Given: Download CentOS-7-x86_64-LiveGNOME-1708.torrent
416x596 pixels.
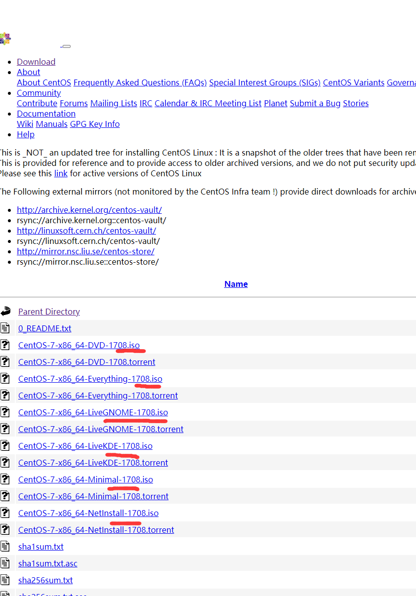Looking at the screenshot, I should click(101, 429).
